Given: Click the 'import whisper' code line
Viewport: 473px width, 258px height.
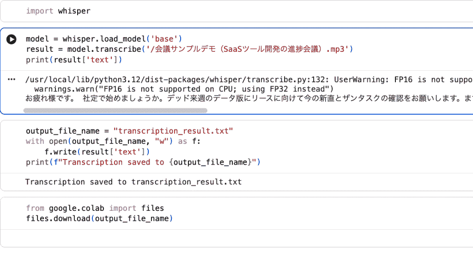Looking at the screenshot, I should point(58,11).
